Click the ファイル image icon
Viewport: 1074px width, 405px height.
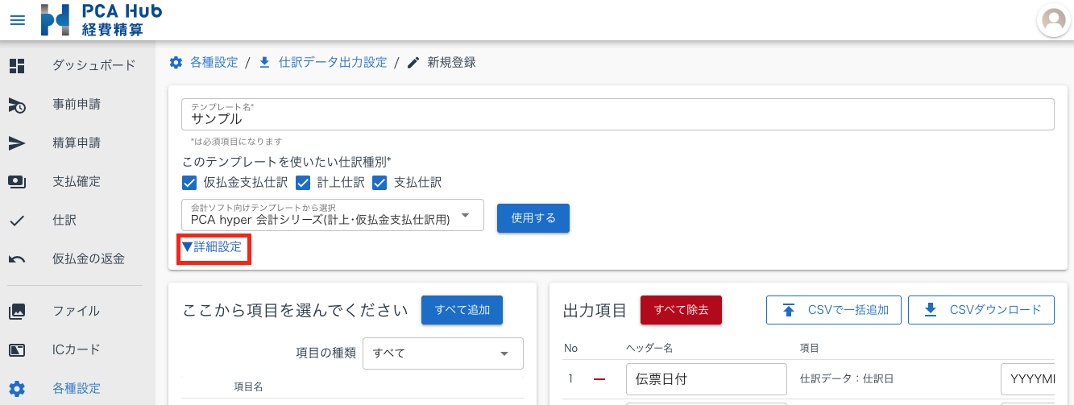(x=17, y=311)
